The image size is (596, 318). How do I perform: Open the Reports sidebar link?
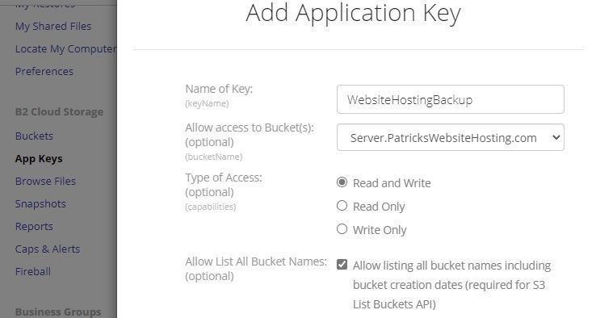click(x=34, y=227)
